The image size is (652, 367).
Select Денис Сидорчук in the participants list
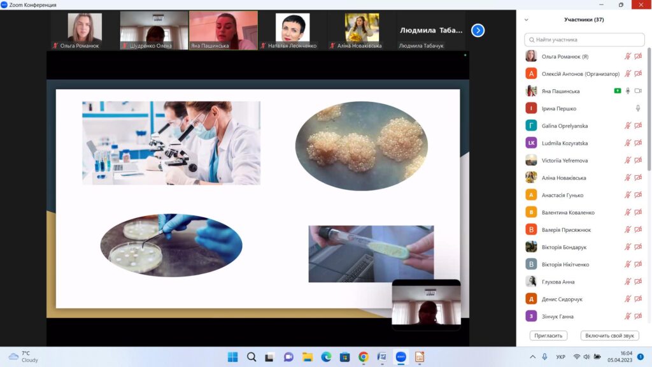coord(562,299)
